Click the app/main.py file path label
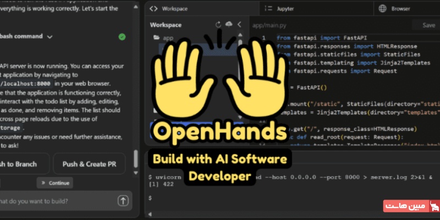The height and width of the screenshot is (220, 440). pos(269,25)
